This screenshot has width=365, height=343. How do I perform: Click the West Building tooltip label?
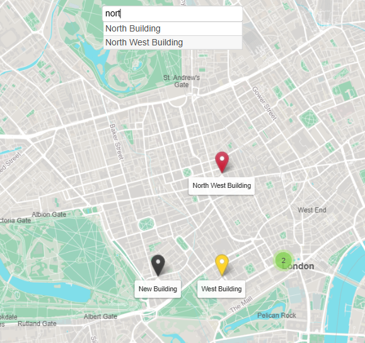[221, 289]
